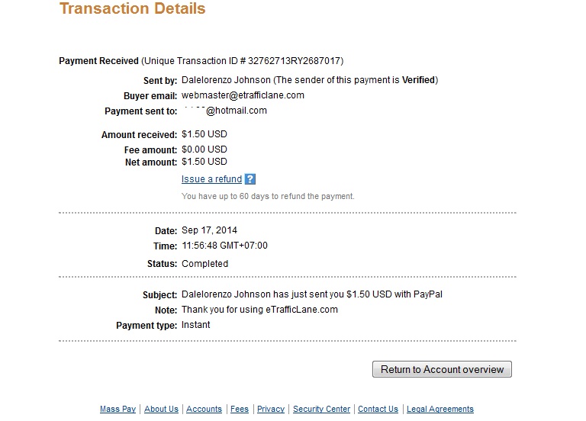View the Fees page

(240, 409)
